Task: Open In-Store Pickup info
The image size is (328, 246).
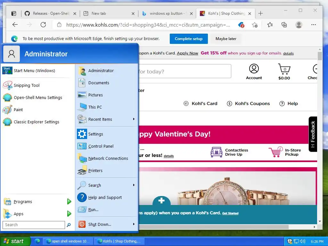Action: click(x=285, y=152)
